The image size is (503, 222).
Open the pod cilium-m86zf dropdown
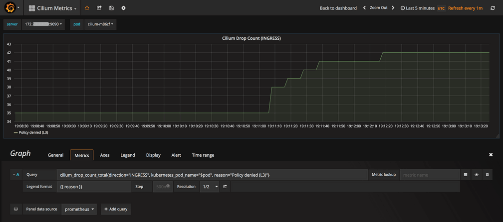coord(100,24)
